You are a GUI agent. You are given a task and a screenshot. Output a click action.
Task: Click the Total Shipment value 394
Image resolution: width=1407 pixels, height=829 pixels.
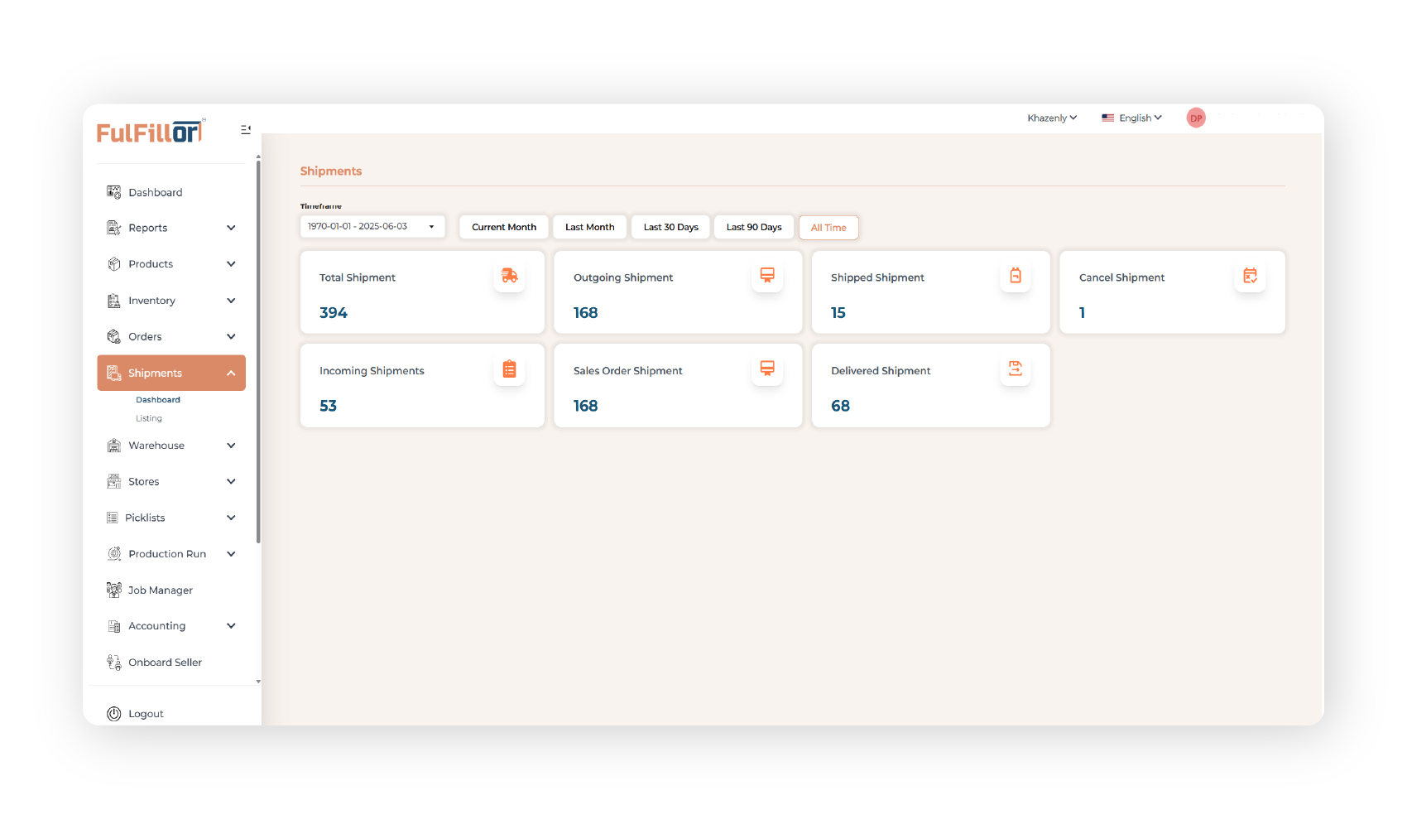coord(334,313)
